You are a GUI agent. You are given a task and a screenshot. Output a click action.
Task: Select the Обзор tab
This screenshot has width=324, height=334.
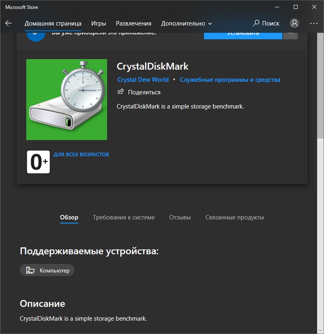tap(69, 217)
